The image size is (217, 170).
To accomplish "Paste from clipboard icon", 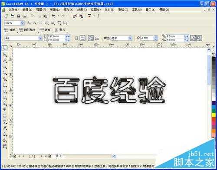I will tap(46, 16).
